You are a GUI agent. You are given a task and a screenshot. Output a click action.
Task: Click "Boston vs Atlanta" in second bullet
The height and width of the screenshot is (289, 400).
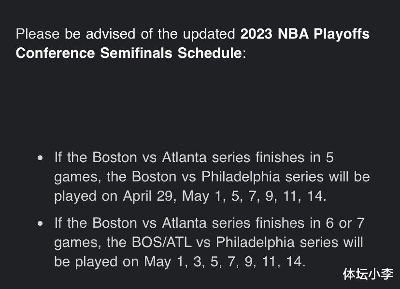click(149, 223)
